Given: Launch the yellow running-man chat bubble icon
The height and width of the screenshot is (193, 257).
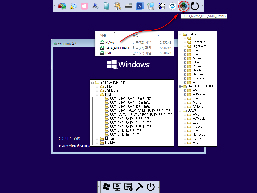Looking at the screenshot, I should [x=73, y=6].
